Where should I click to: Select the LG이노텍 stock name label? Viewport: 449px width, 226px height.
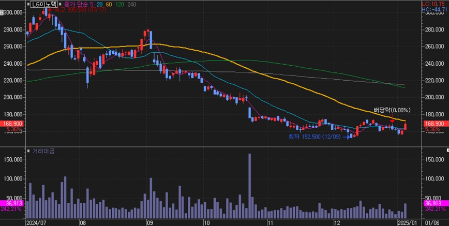(44, 4)
